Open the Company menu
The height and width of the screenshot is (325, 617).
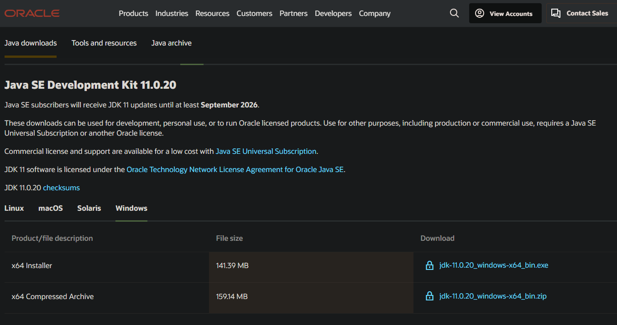point(375,13)
